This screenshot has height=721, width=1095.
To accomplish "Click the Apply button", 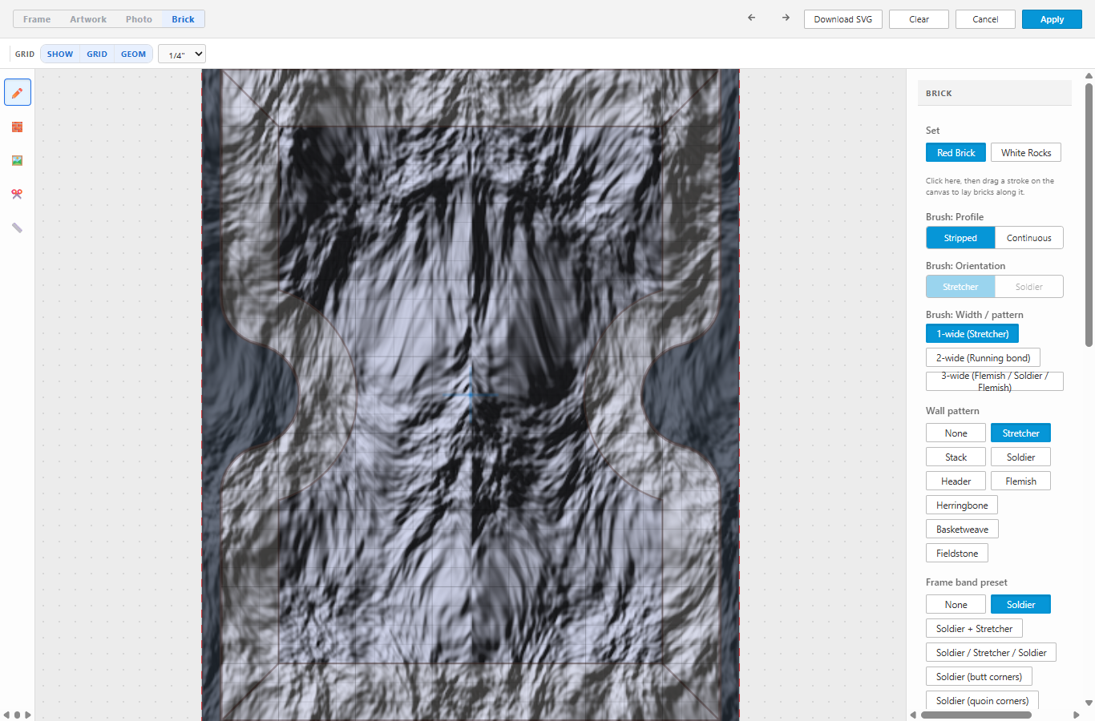I will pos(1053,19).
